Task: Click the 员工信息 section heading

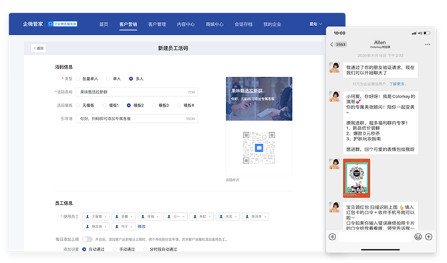Action: 64,203
